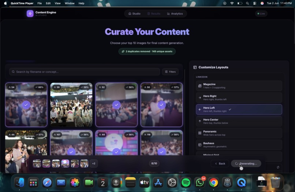
Task: Open the Filters button
Action: tap(170, 72)
